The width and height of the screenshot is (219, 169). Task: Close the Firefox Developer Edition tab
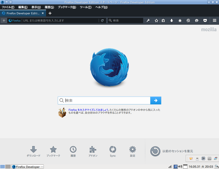(x=43, y=13)
